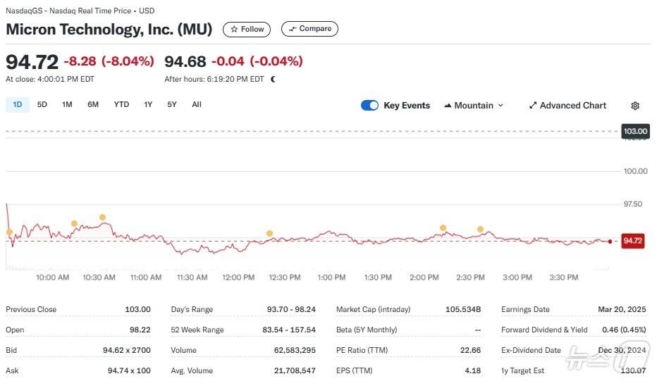Switch chart to 1Y range
The width and height of the screenshot is (657, 381).
coord(148,105)
